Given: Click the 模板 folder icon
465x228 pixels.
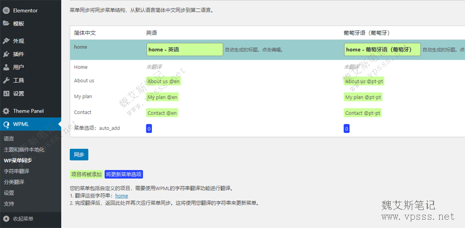Looking at the screenshot, I should 6,24.
